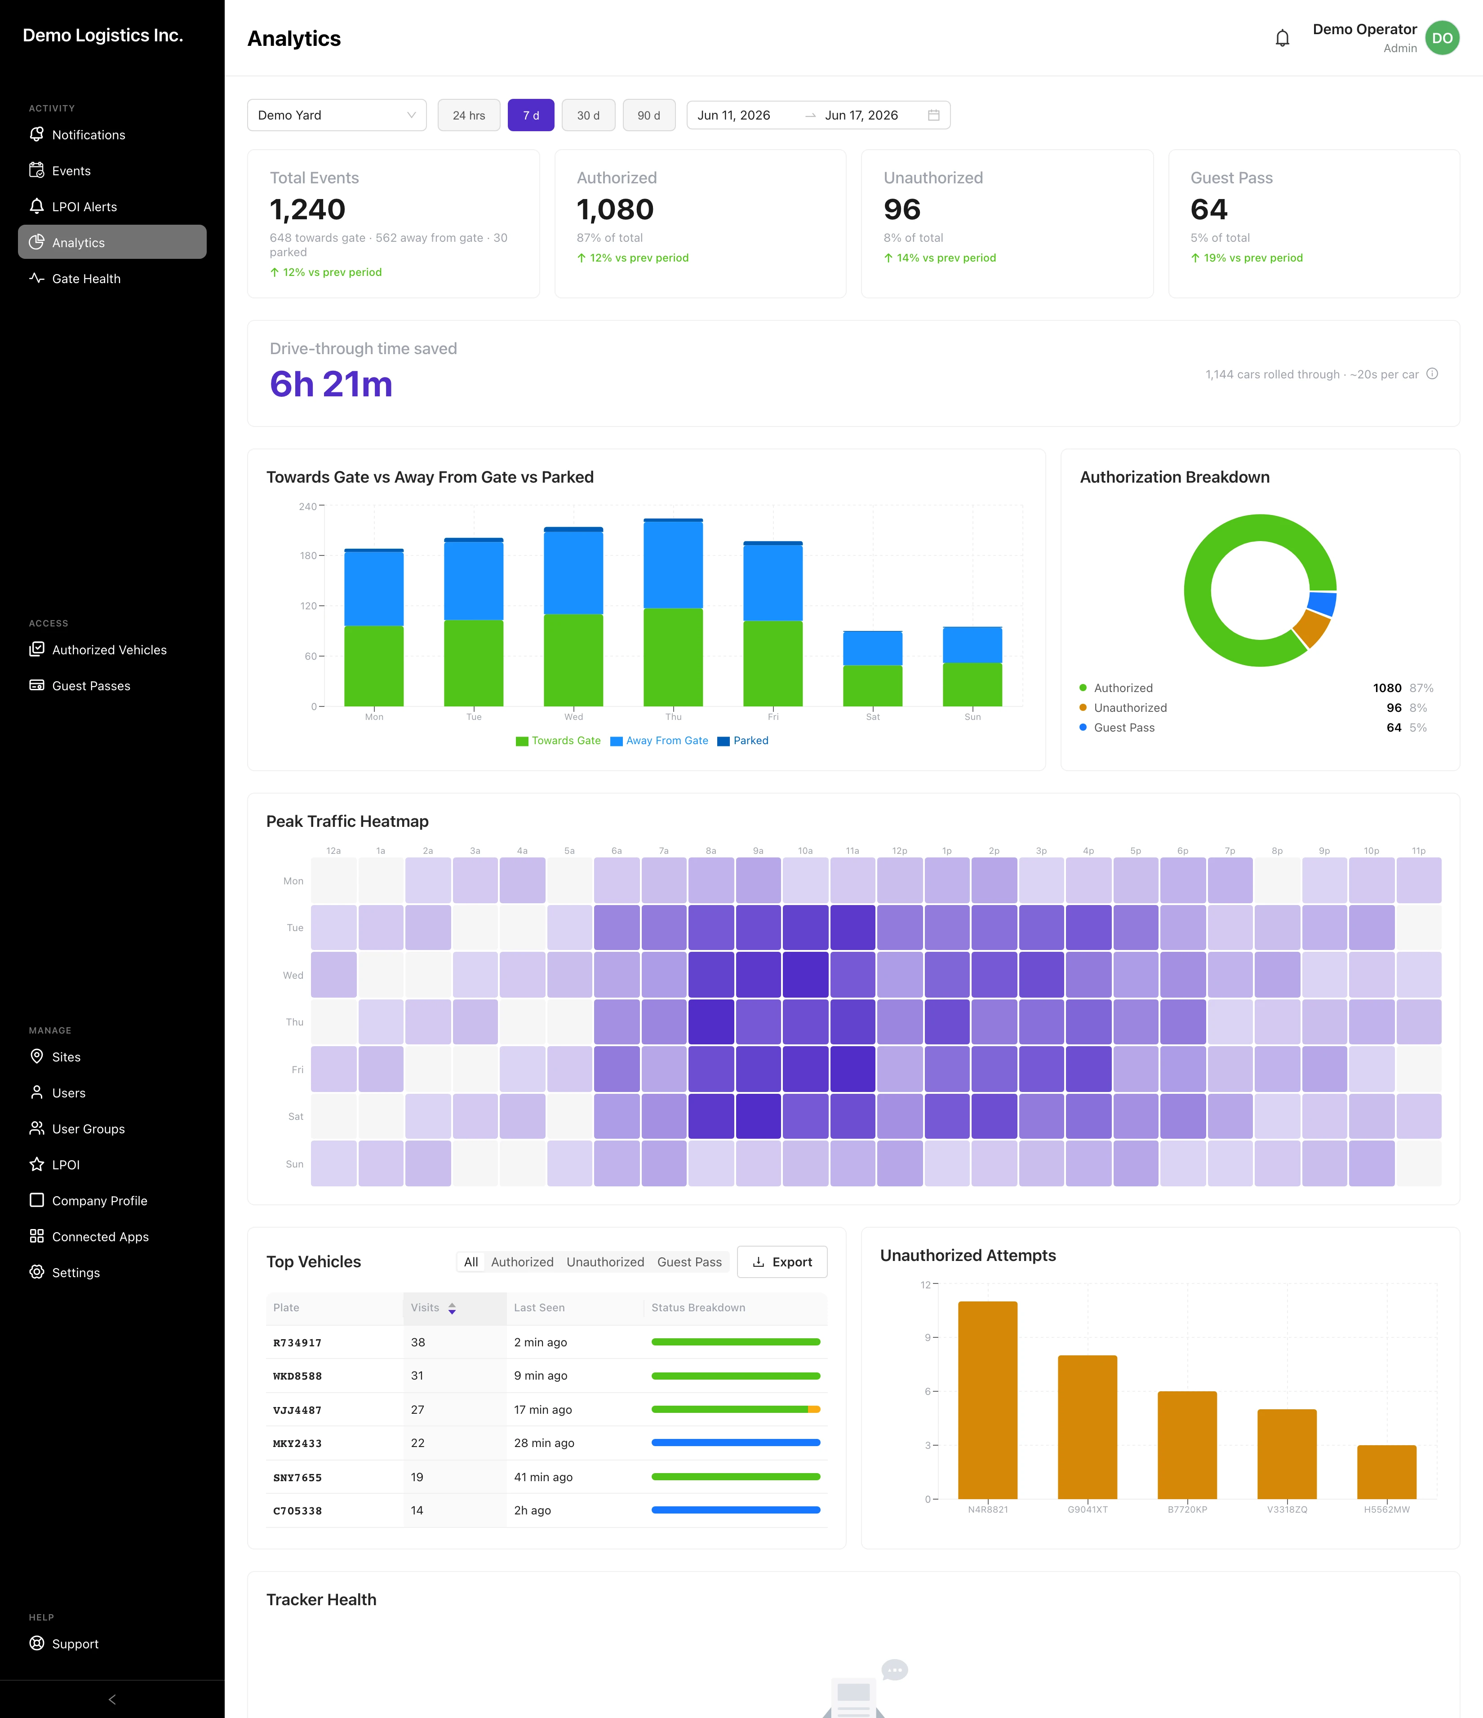Open the notification bell in header
The width and height of the screenshot is (1483, 1718).
tap(1282, 38)
